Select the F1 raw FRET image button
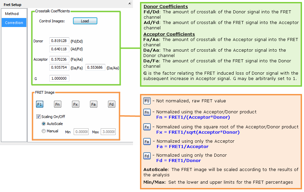304x192 pixels. (x=40, y=104)
